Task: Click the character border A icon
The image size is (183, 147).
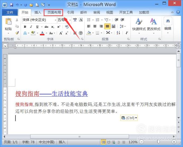Action: point(81,20)
